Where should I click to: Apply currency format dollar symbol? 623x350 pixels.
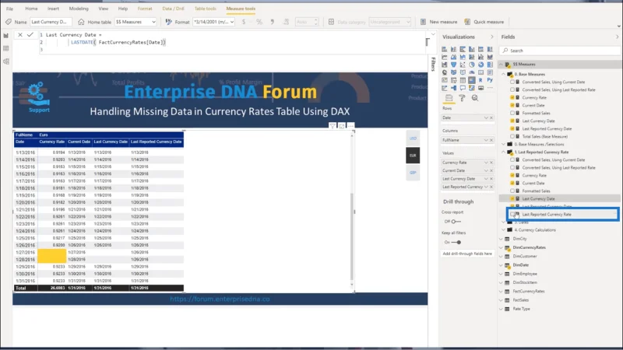244,22
